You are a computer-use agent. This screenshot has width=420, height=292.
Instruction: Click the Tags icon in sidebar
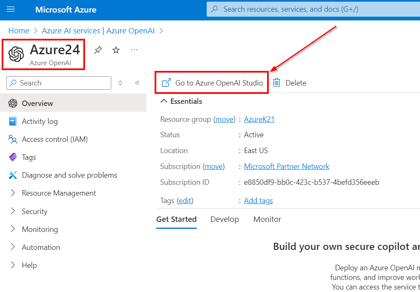tap(13, 157)
